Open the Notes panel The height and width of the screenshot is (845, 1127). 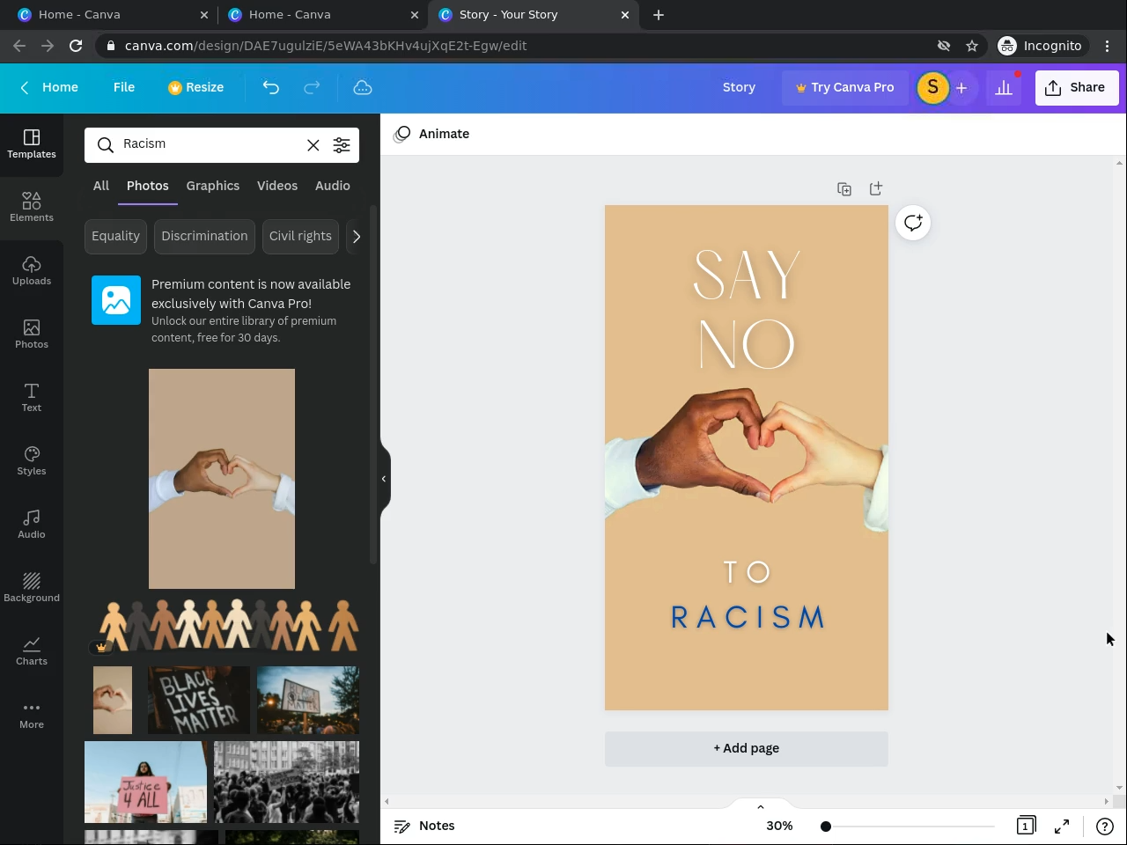(x=424, y=826)
